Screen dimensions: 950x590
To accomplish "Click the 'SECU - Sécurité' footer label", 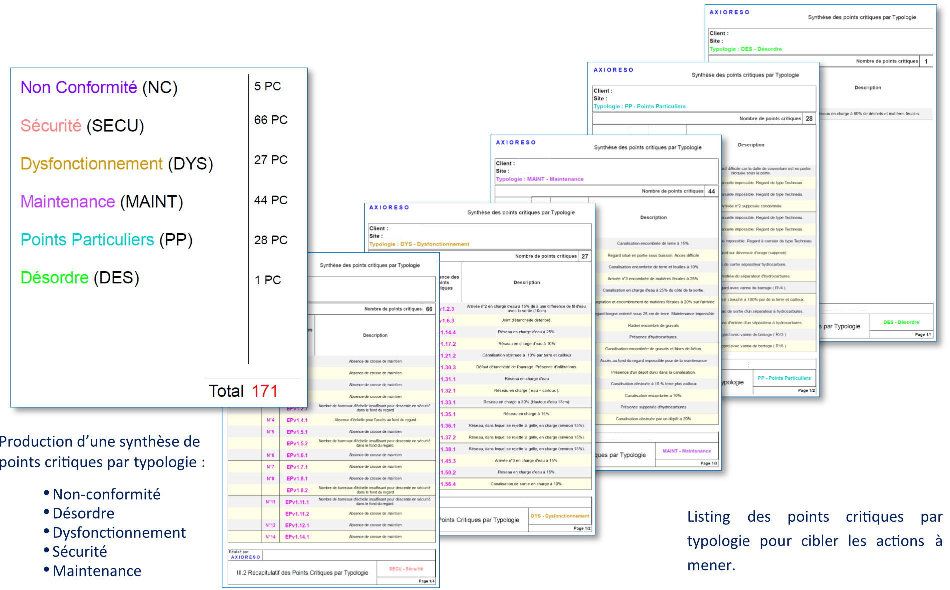I will pyautogui.click(x=406, y=569).
